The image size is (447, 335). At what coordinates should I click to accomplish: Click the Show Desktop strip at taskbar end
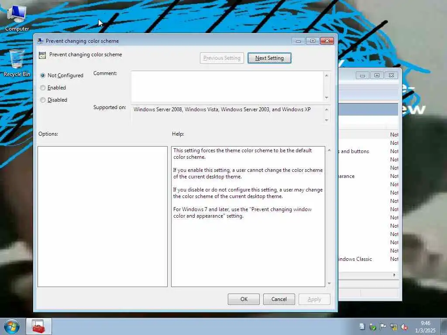[x=444, y=326]
